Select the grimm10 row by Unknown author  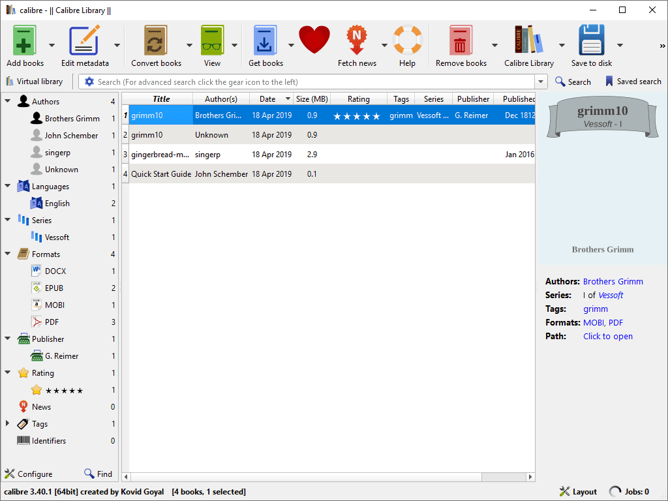[328, 134]
